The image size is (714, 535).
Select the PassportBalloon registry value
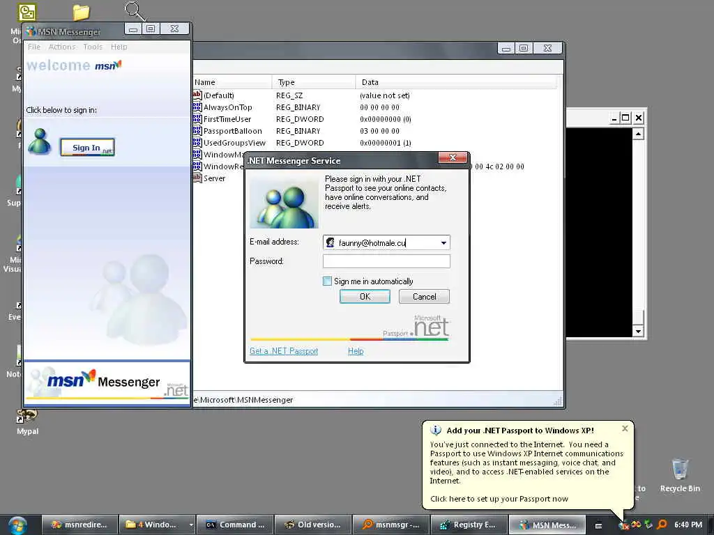tap(233, 131)
